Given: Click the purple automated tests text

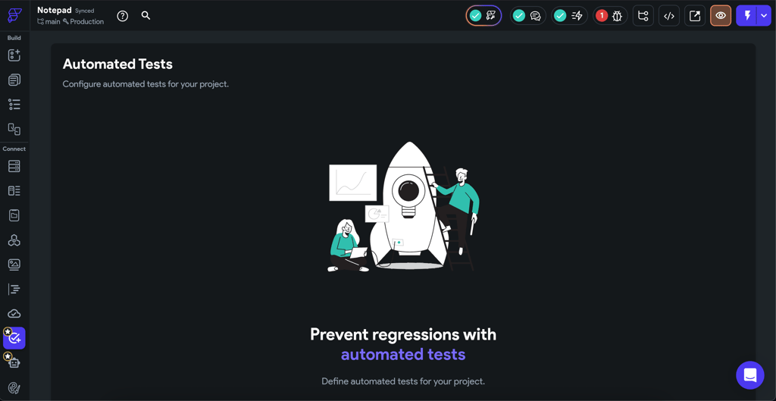Looking at the screenshot, I should (403, 355).
